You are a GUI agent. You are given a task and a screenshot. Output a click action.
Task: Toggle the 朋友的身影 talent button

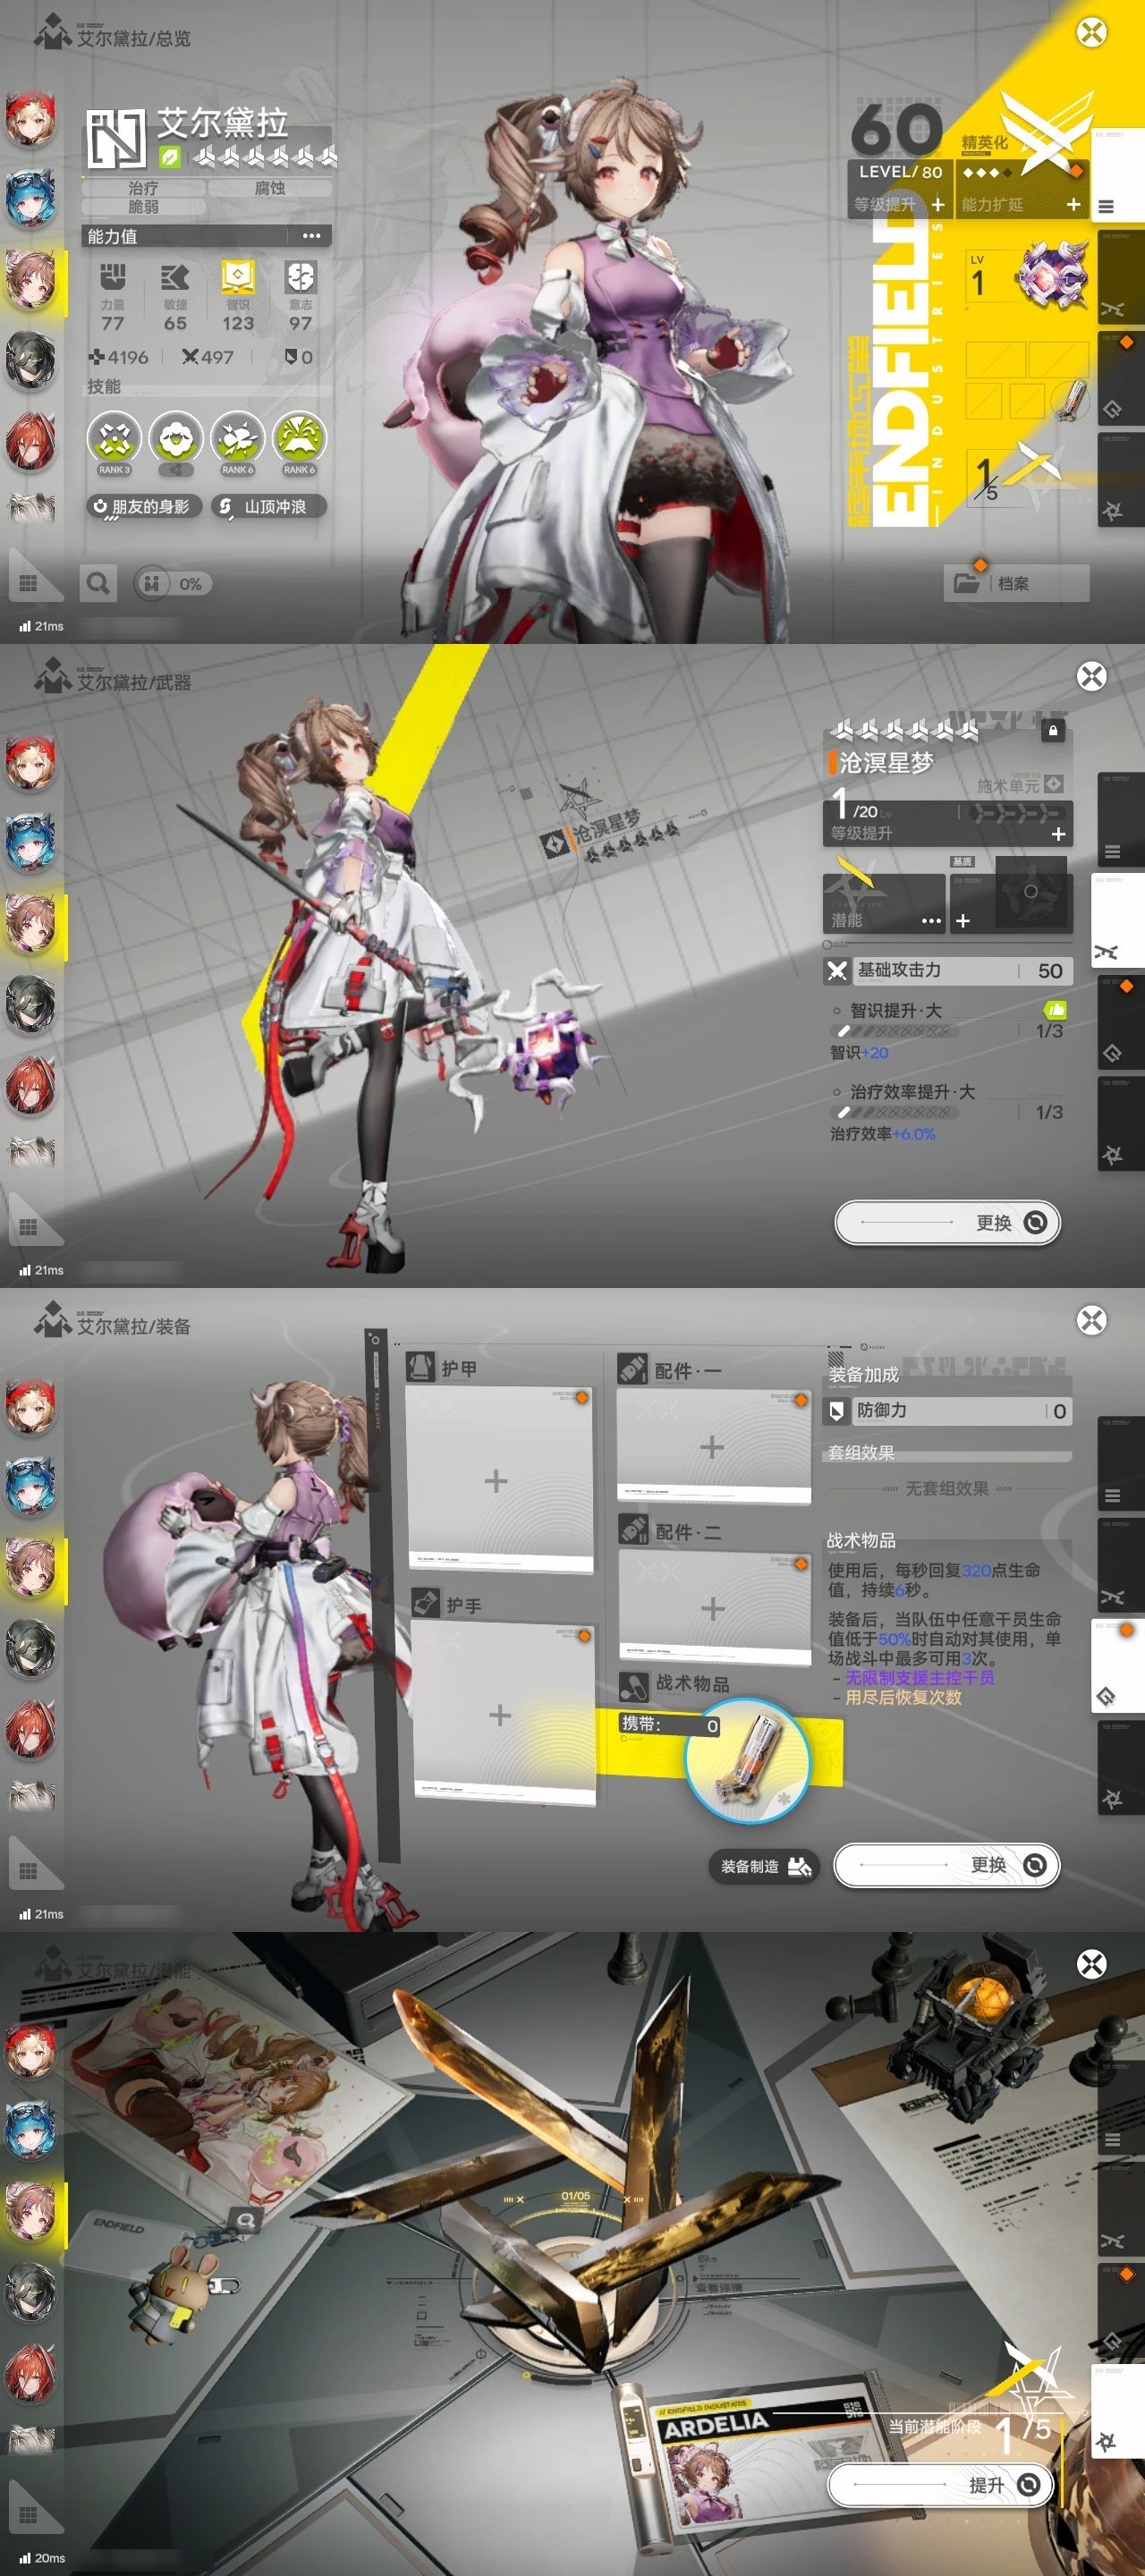[x=143, y=507]
